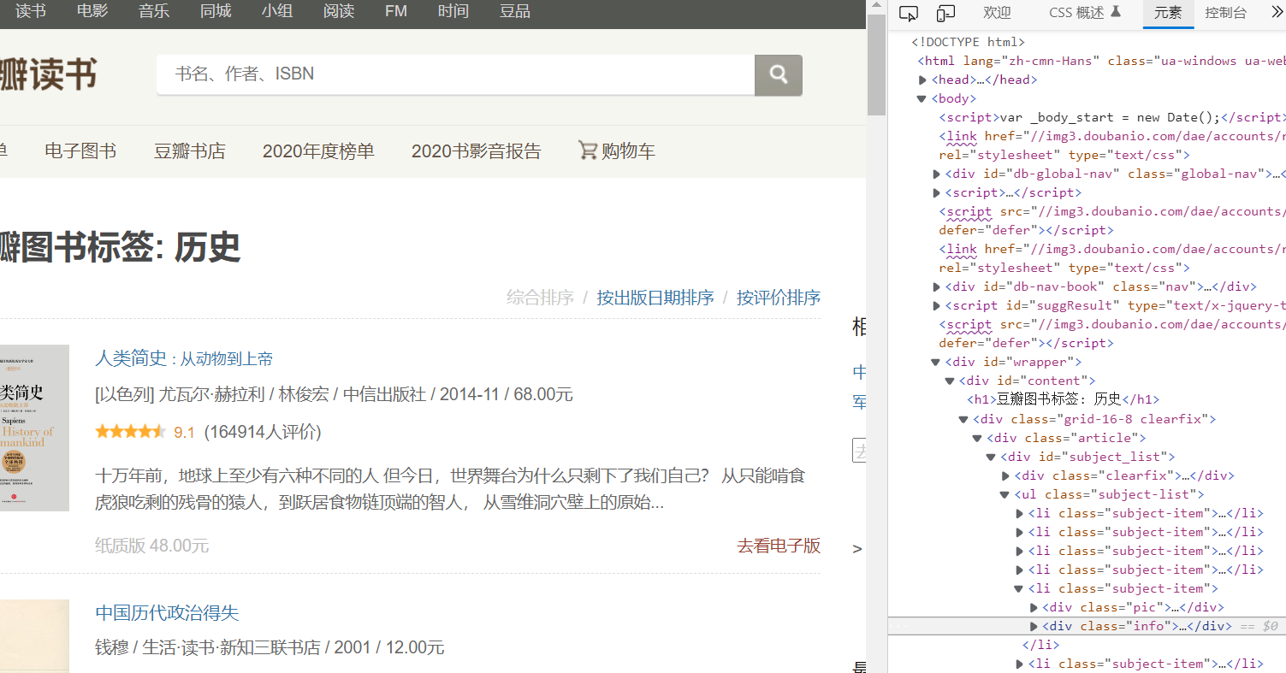Show more DevTools tabs via double chevron
The image size is (1286, 673).
click(1278, 13)
